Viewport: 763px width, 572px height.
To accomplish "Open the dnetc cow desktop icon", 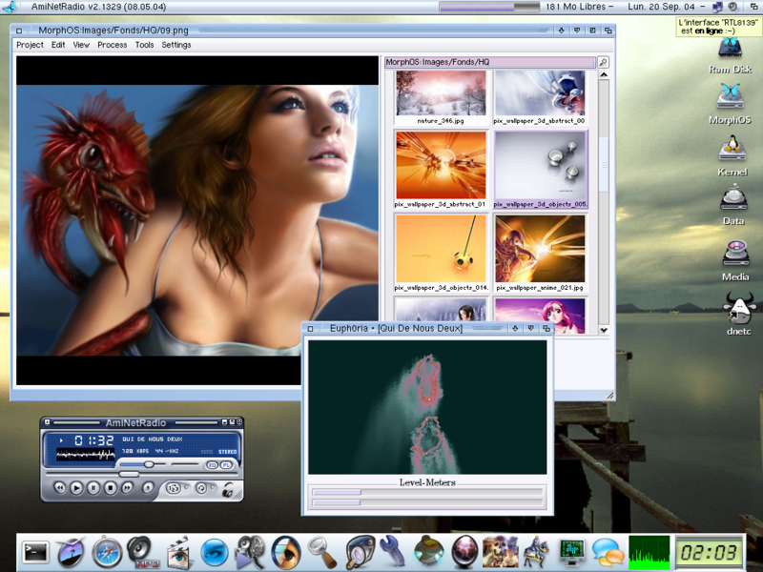I will click(737, 310).
